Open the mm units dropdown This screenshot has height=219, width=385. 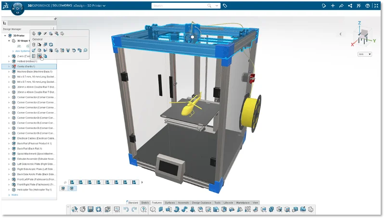364,54
